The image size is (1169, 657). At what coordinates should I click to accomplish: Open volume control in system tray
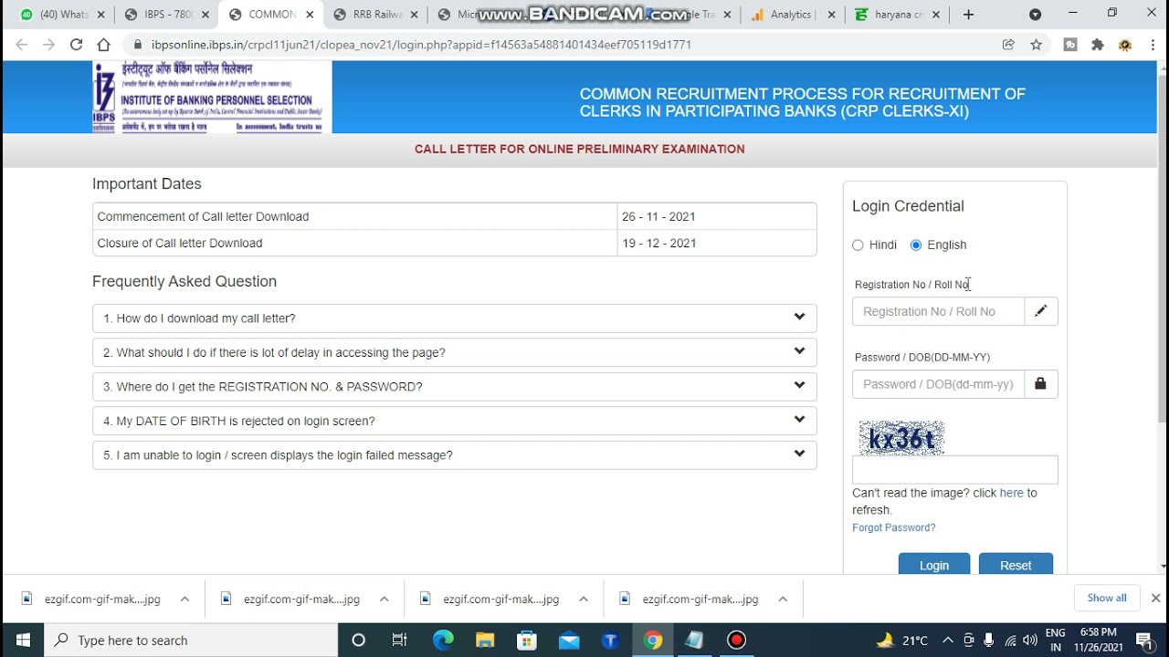(x=1030, y=641)
